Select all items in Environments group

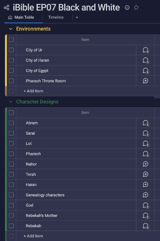point(11,40)
